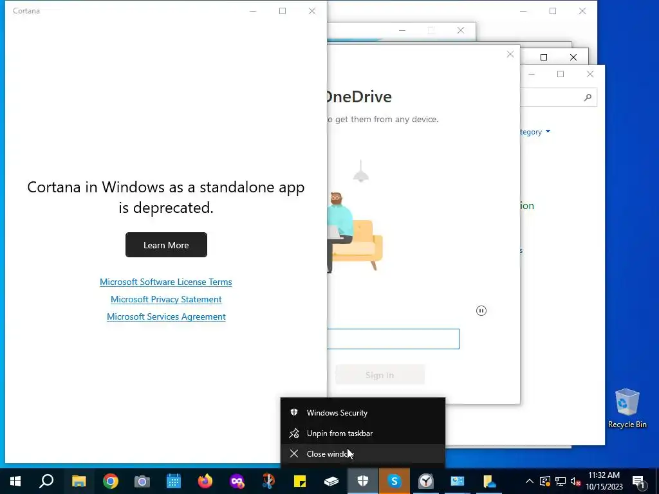Image resolution: width=659 pixels, height=494 pixels.
Task: Open File Explorer from the taskbar
Action: pos(79,481)
